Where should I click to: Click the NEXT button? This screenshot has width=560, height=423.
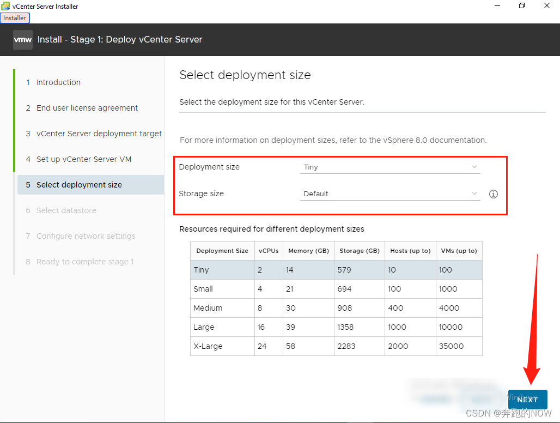pyautogui.click(x=527, y=400)
